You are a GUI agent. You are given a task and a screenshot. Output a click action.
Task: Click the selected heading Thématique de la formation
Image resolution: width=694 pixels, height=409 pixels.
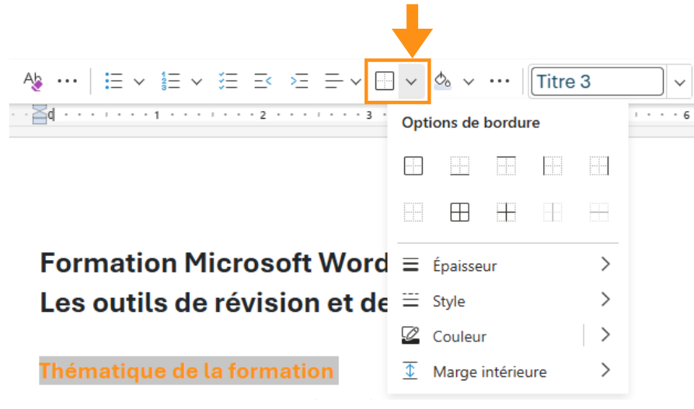(x=187, y=370)
